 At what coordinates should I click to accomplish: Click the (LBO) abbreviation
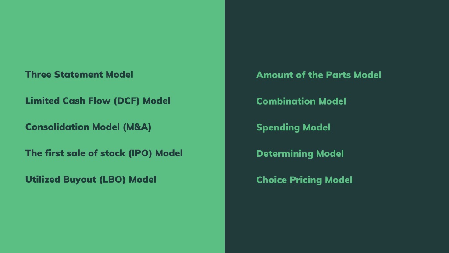click(x=113, y=180)
